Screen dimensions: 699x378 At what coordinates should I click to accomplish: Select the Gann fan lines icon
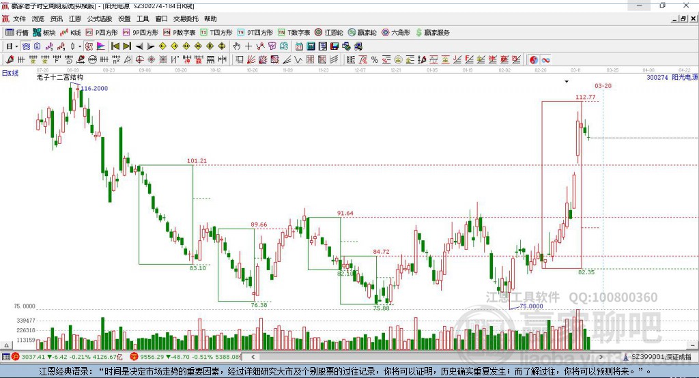[251, 60]
